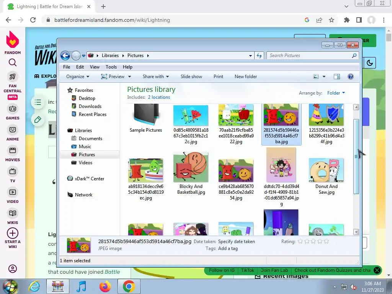Screen dimensions: 392x294
Task: Create a New folder
Action: pyautogui.click(x=246, y=77)
